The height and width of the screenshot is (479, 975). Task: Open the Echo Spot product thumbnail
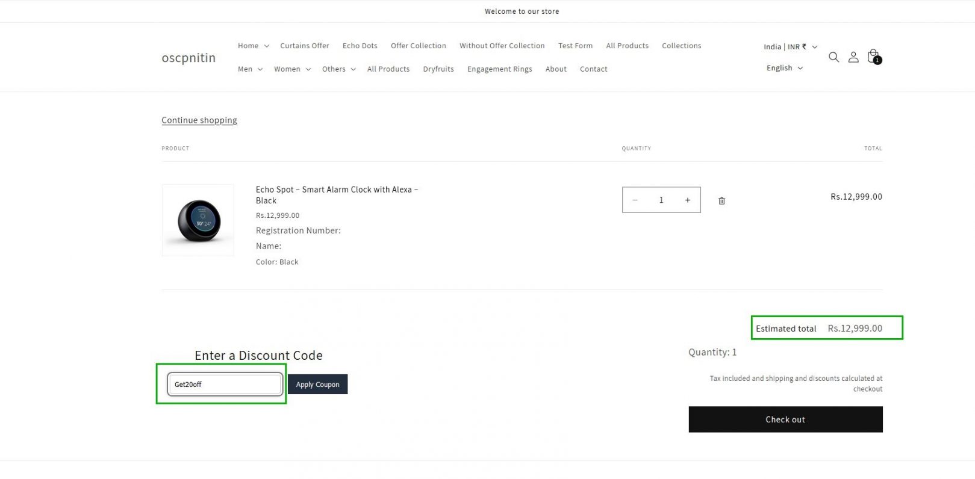click(198, 220)
